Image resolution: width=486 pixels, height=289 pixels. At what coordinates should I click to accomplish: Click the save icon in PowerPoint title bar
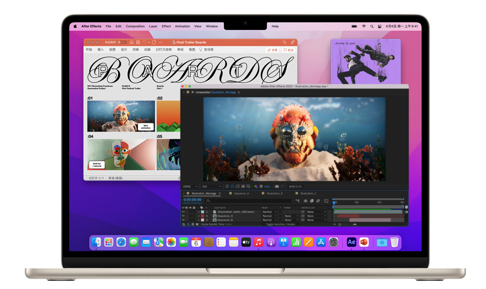[138, 42]
